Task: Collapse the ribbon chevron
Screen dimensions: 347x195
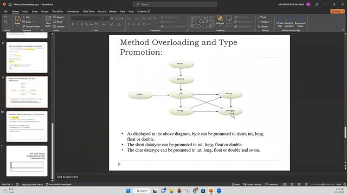Action: click(x=343, y=30)
